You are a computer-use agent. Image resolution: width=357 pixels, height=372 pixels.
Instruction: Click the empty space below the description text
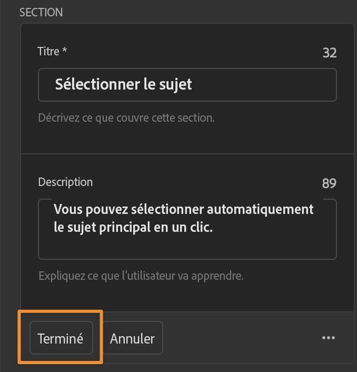(187, 248)
